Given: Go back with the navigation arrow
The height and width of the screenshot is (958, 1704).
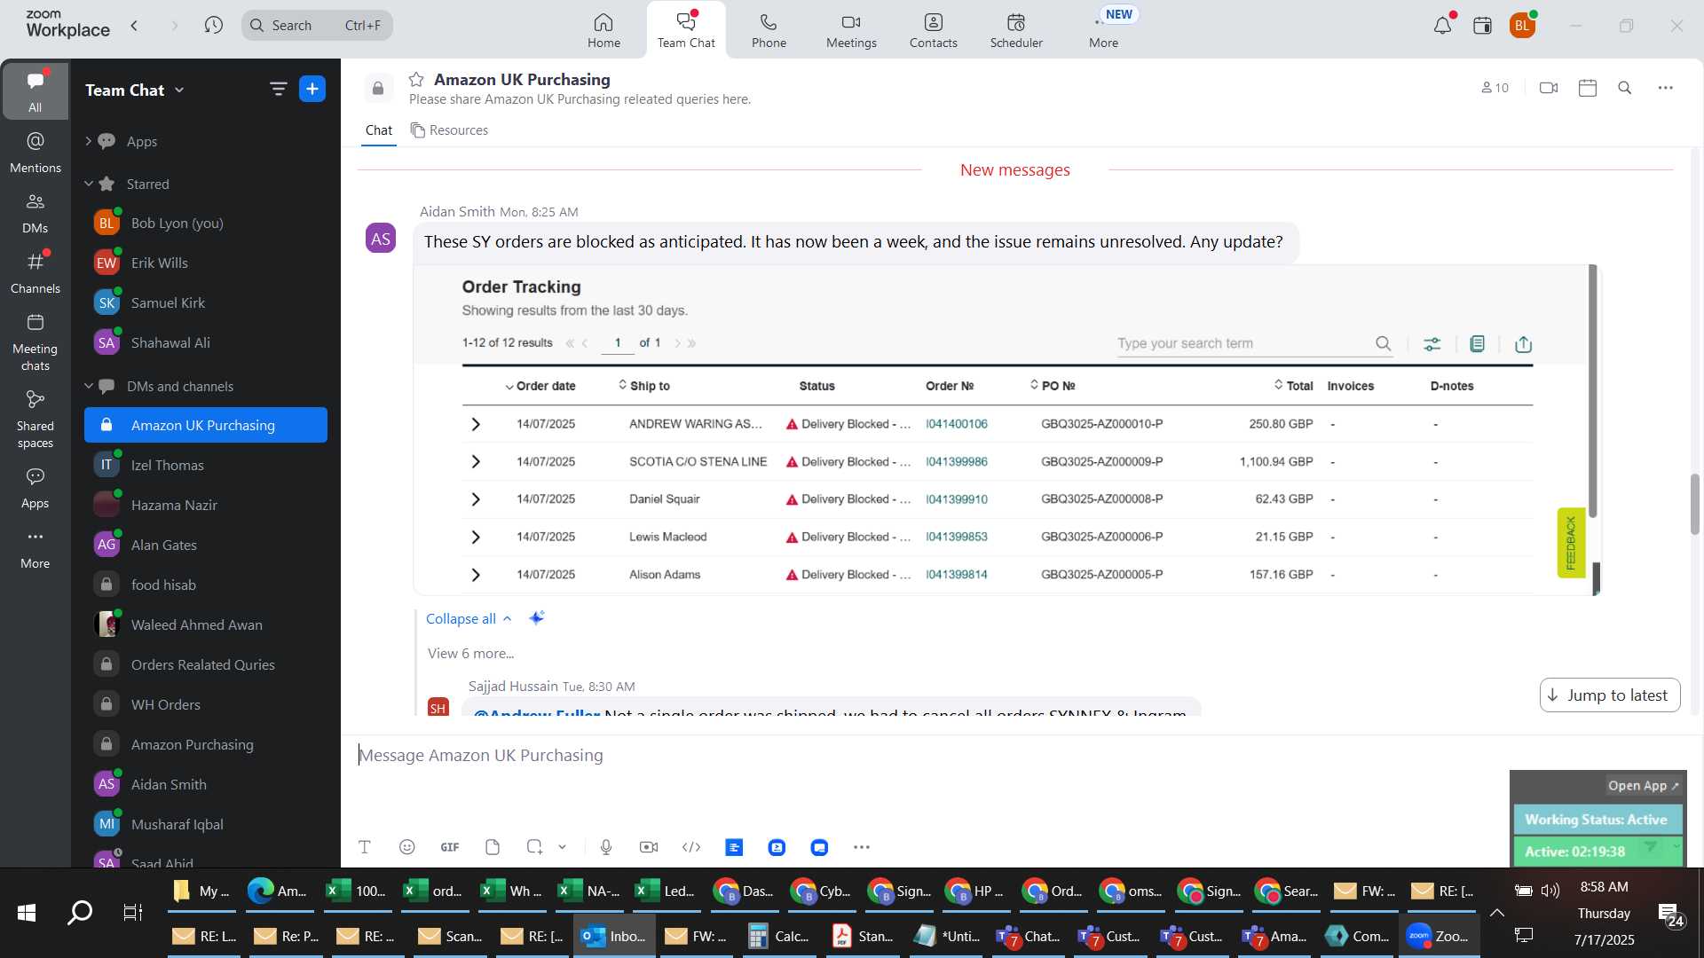Looking at the screenshot, I should 135,25.
